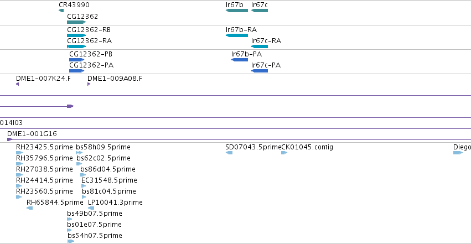
Task: Click the Ir67b-RA transcript glyph
Action: coord(237,35)
